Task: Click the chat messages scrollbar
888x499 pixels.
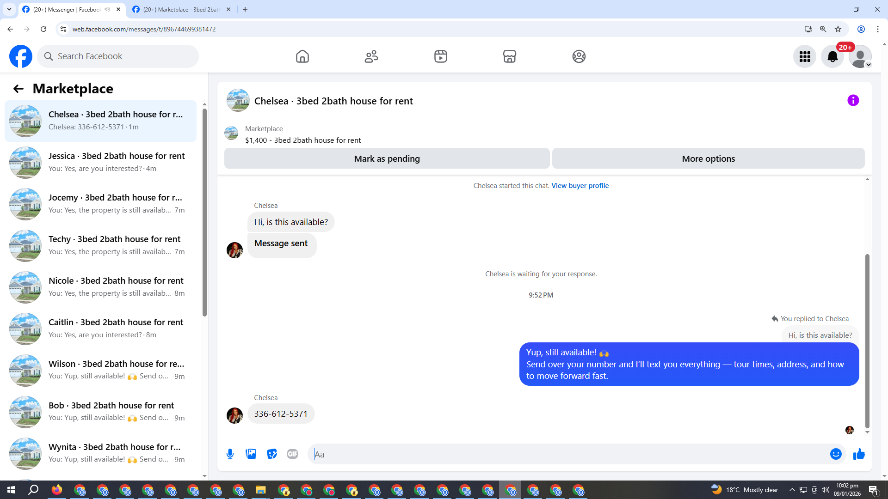Action: point(867,342)
